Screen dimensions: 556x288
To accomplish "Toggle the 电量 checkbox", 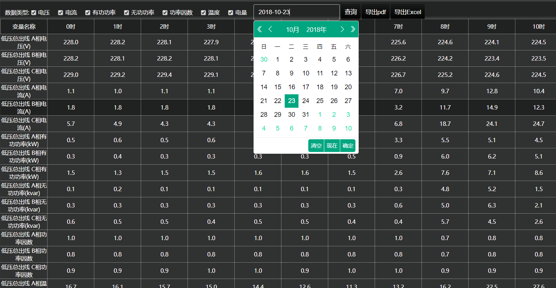I will tap(231, 13).
